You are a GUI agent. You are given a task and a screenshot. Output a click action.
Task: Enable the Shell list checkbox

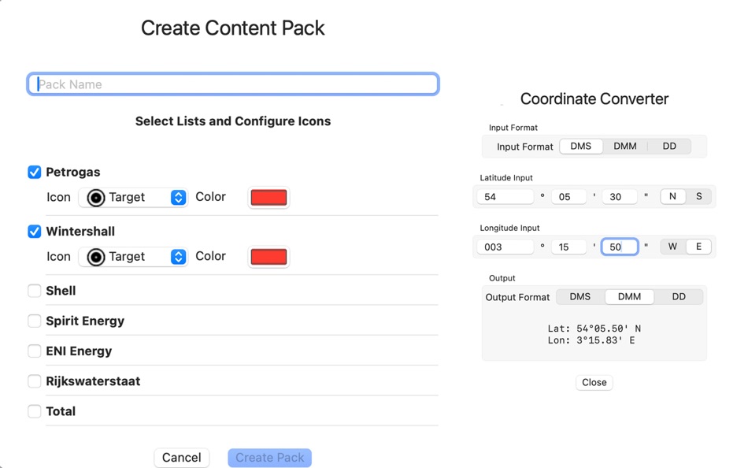pos(34,291)
